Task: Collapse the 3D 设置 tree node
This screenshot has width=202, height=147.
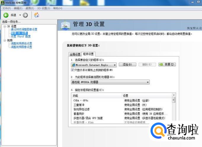Action: [5, 27]
